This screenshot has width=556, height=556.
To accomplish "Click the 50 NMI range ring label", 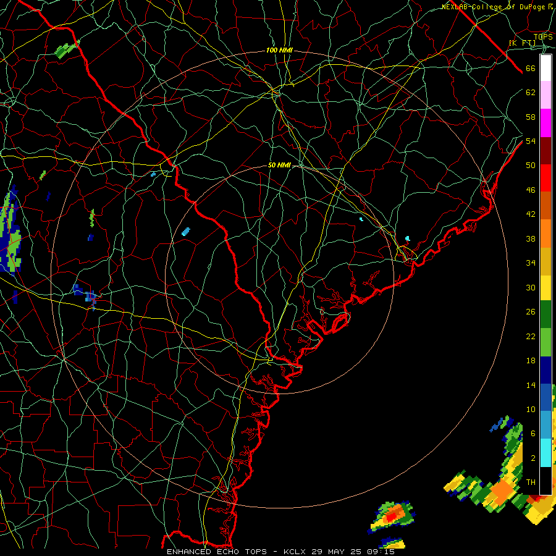I will 279,165.
